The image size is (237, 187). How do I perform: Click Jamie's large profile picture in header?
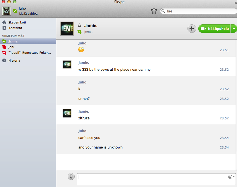pos(67,29)
